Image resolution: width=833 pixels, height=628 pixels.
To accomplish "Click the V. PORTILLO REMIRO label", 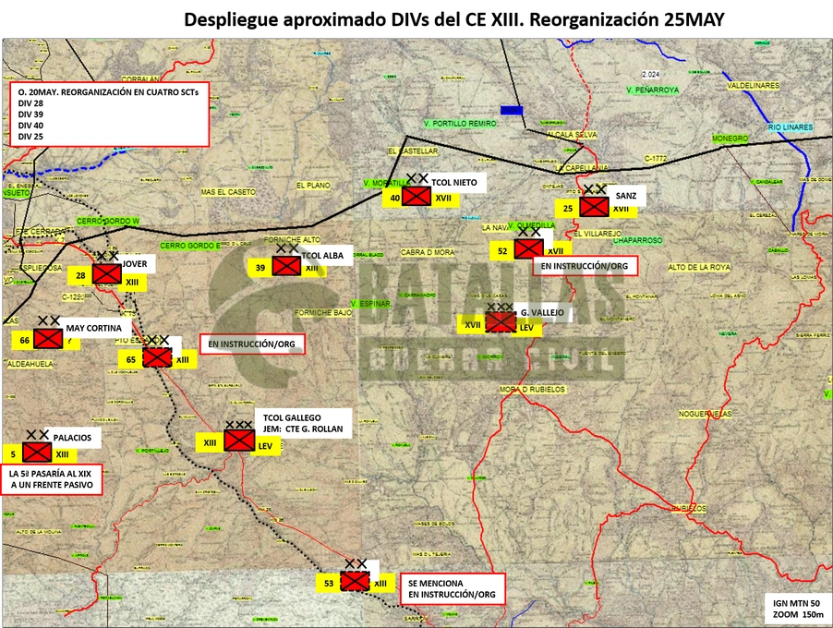I will [x=460, y=123].
